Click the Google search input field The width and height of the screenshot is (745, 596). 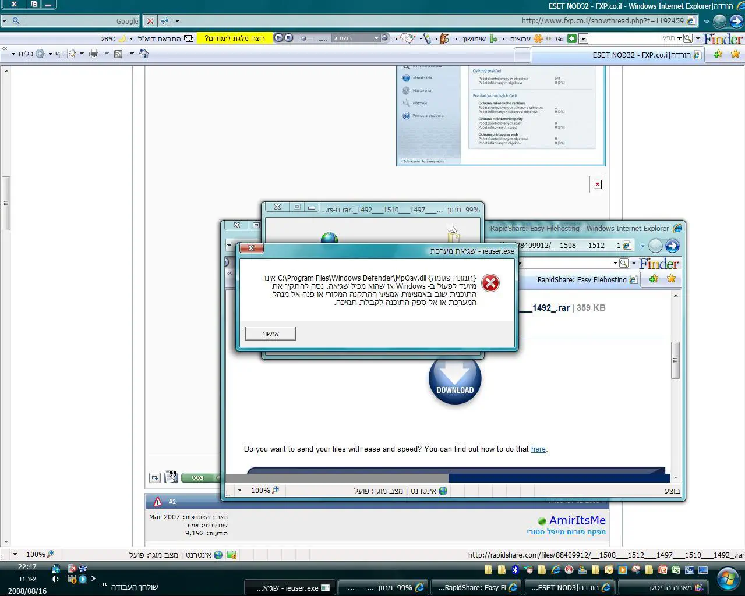point(82,21)
